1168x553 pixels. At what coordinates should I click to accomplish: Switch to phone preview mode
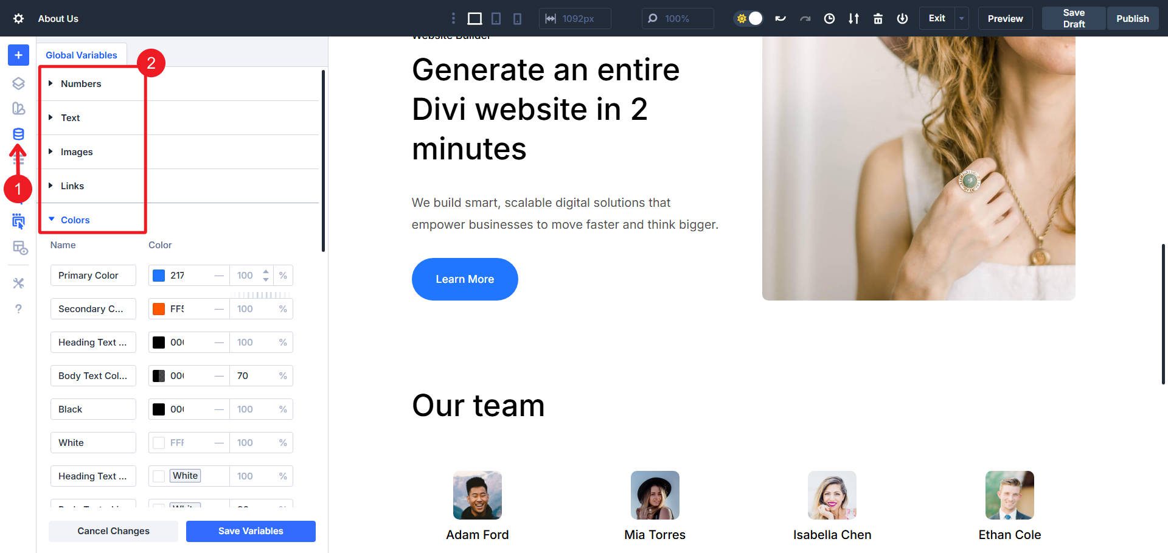(517, 18)
